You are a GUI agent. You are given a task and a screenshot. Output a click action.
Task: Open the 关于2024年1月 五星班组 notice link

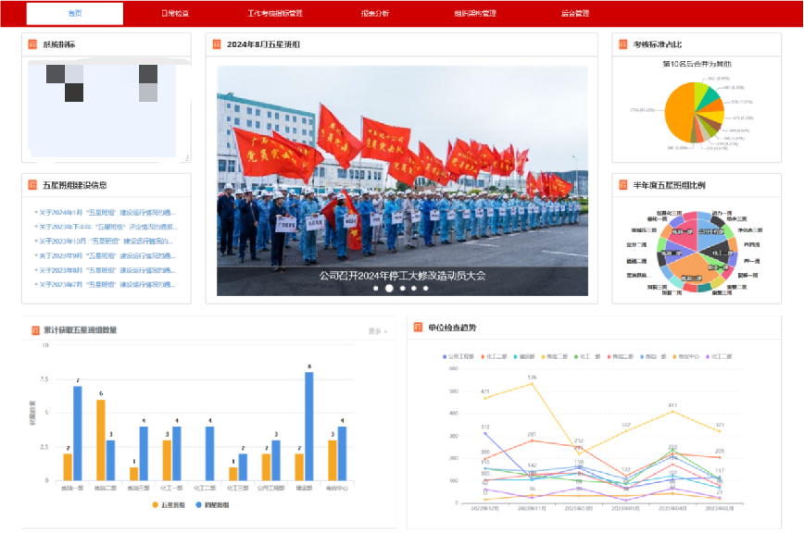(106, 212)
